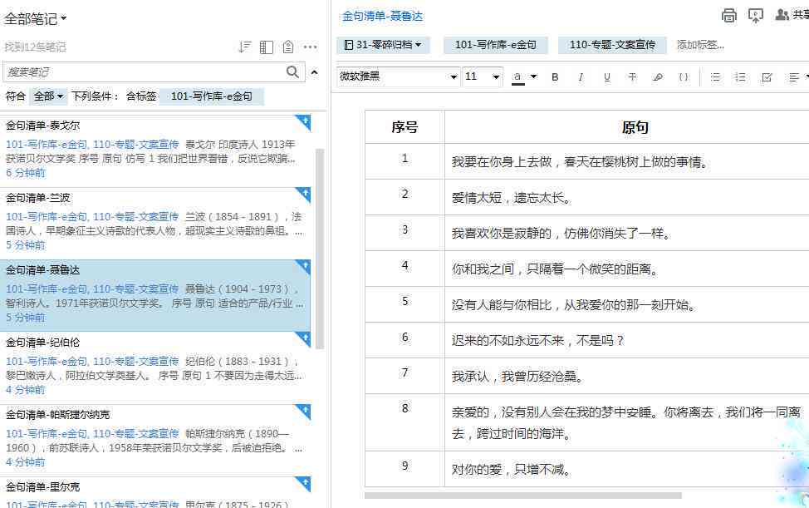
Task: Open the note 金句清单-兰波
Action: [x=154, y=223]
